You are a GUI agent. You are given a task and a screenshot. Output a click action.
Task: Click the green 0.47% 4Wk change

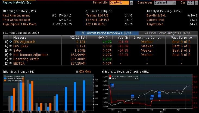click(107, 42)
